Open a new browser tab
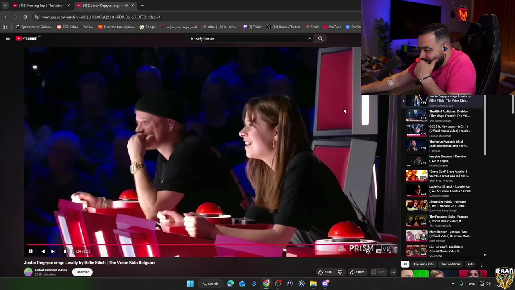 point(142,6)
